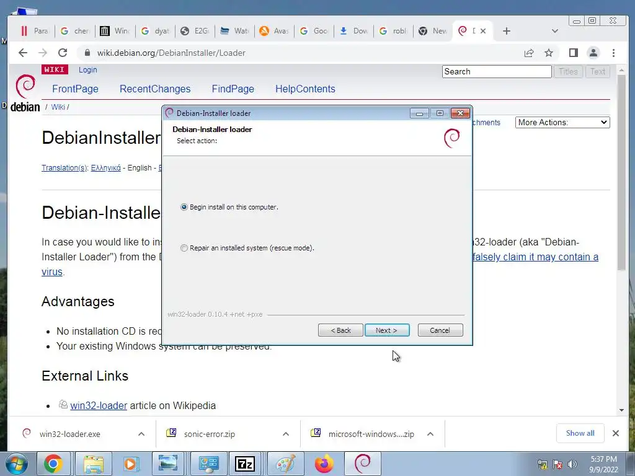Click the Back button in installer
Image resolution: width=635 pixels, height=476 pixels.
point(340,330)
